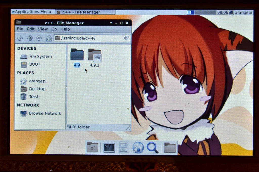259x172 pixels.
Task: Switch to the second workspace in pager
Action: (198, 12)
